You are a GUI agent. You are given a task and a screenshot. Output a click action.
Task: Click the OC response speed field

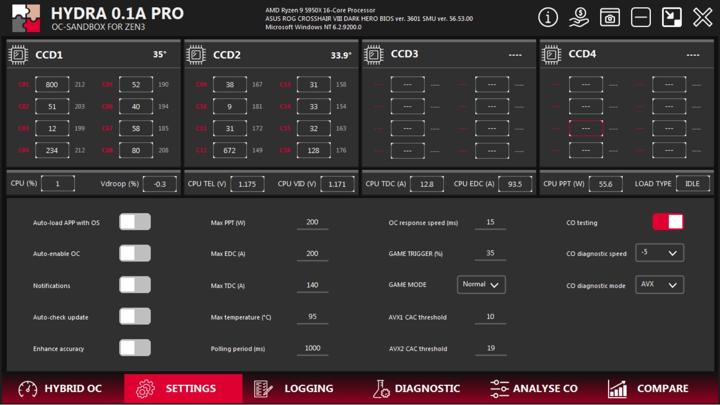coord(490,222)
